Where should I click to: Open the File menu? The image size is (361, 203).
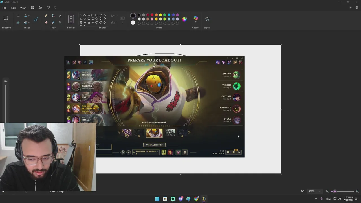(x=4, y=8)
